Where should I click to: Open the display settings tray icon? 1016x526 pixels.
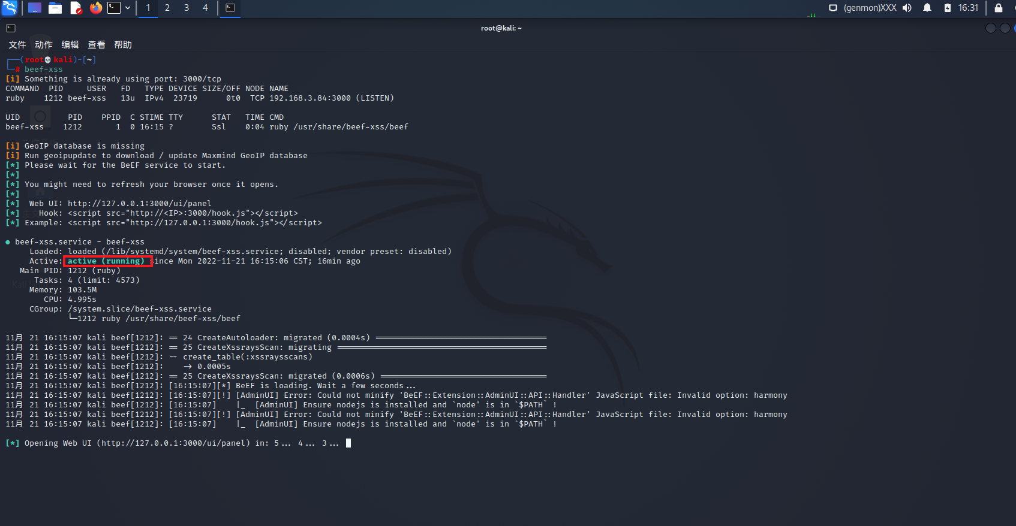coord(833,8)
